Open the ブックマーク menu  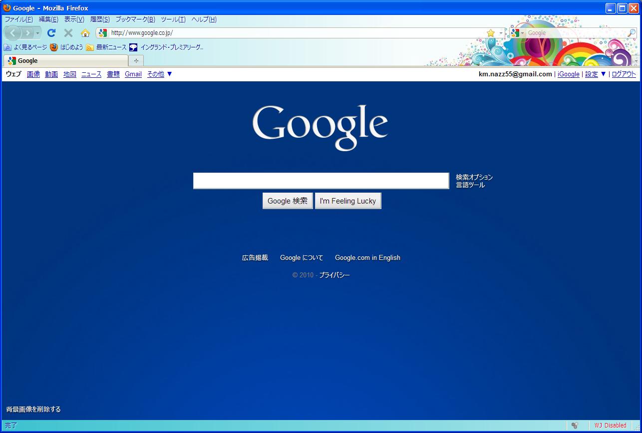point(135,19)
